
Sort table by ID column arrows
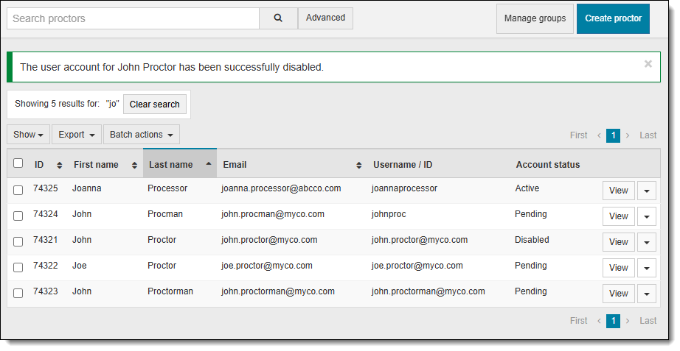(60, 165)
